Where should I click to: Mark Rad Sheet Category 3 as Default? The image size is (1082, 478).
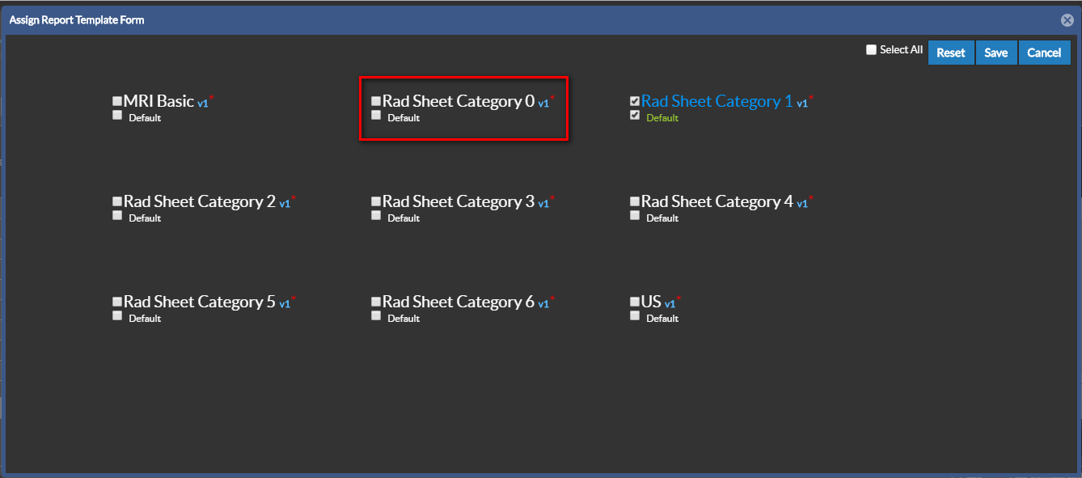[x=376, y=216]
